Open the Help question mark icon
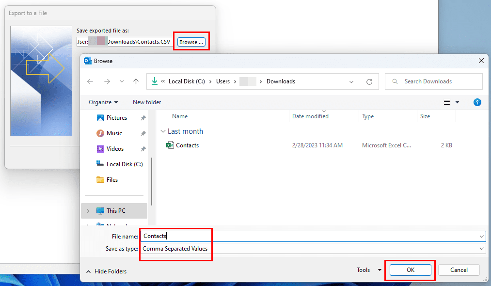The height and width of the screenshot is (286, 491). tap(477, 102)
